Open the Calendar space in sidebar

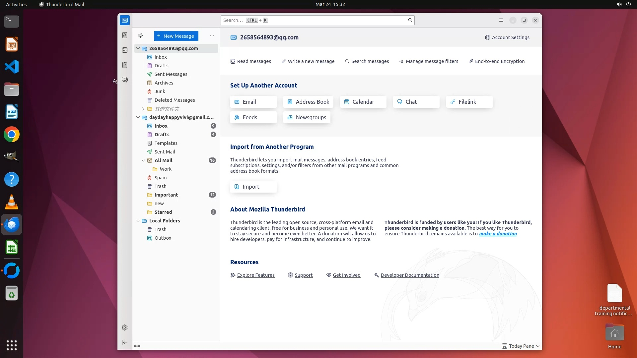tap(125, 50)
